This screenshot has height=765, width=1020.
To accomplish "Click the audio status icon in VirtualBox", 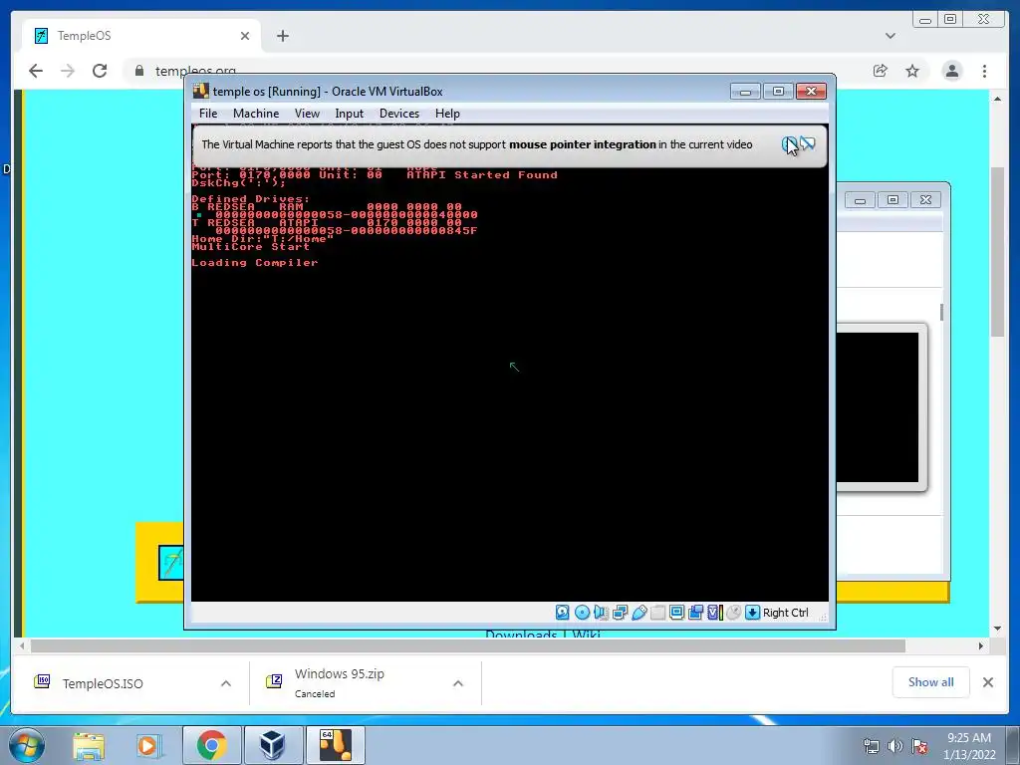I will click(x=601, y=613).
